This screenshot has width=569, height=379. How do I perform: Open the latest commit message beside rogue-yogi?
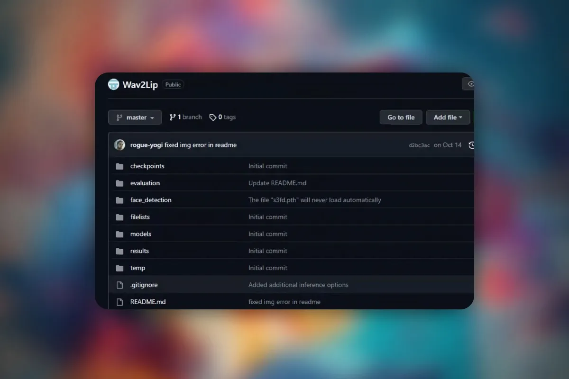click(201, 145)
